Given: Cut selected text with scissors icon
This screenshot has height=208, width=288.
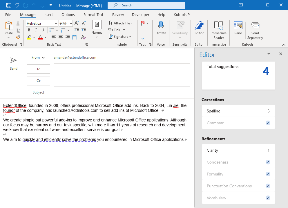Looking at the screenshot, I should 18,23.
